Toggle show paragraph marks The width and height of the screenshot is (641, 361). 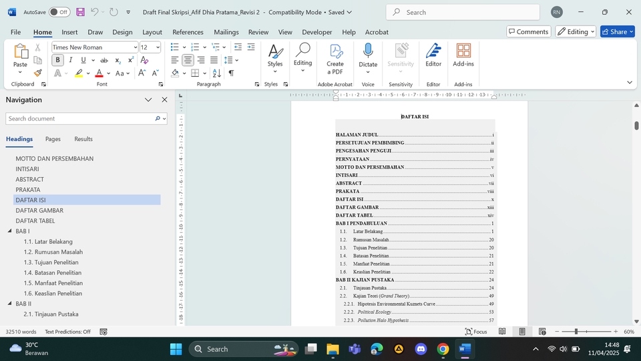232,74
